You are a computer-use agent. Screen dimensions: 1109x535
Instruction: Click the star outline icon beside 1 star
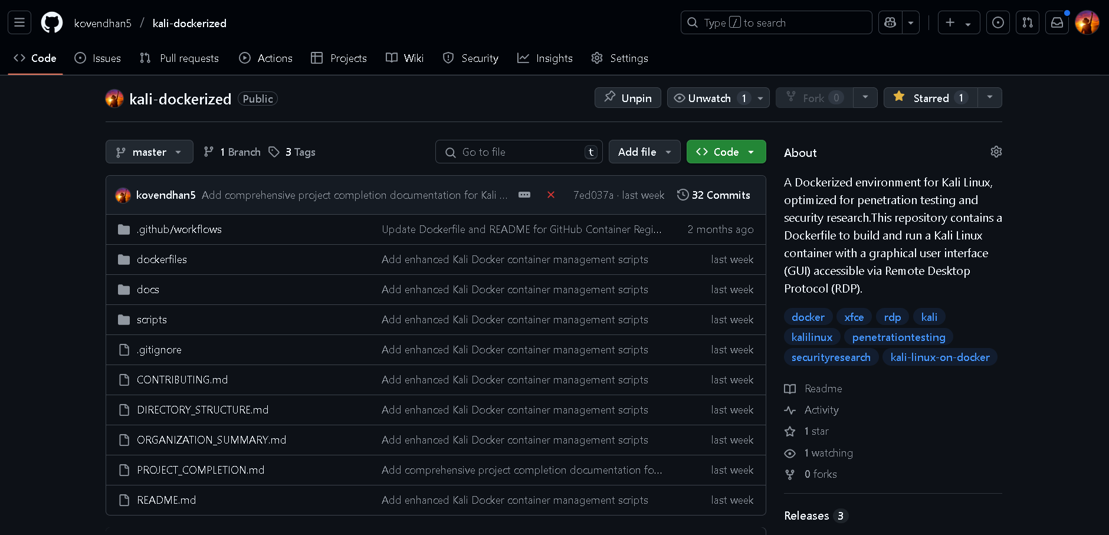pyautogui.click(x=790, y=431)
